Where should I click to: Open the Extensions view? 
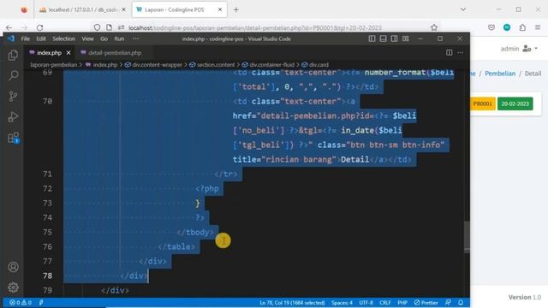(x=14, y=138)
